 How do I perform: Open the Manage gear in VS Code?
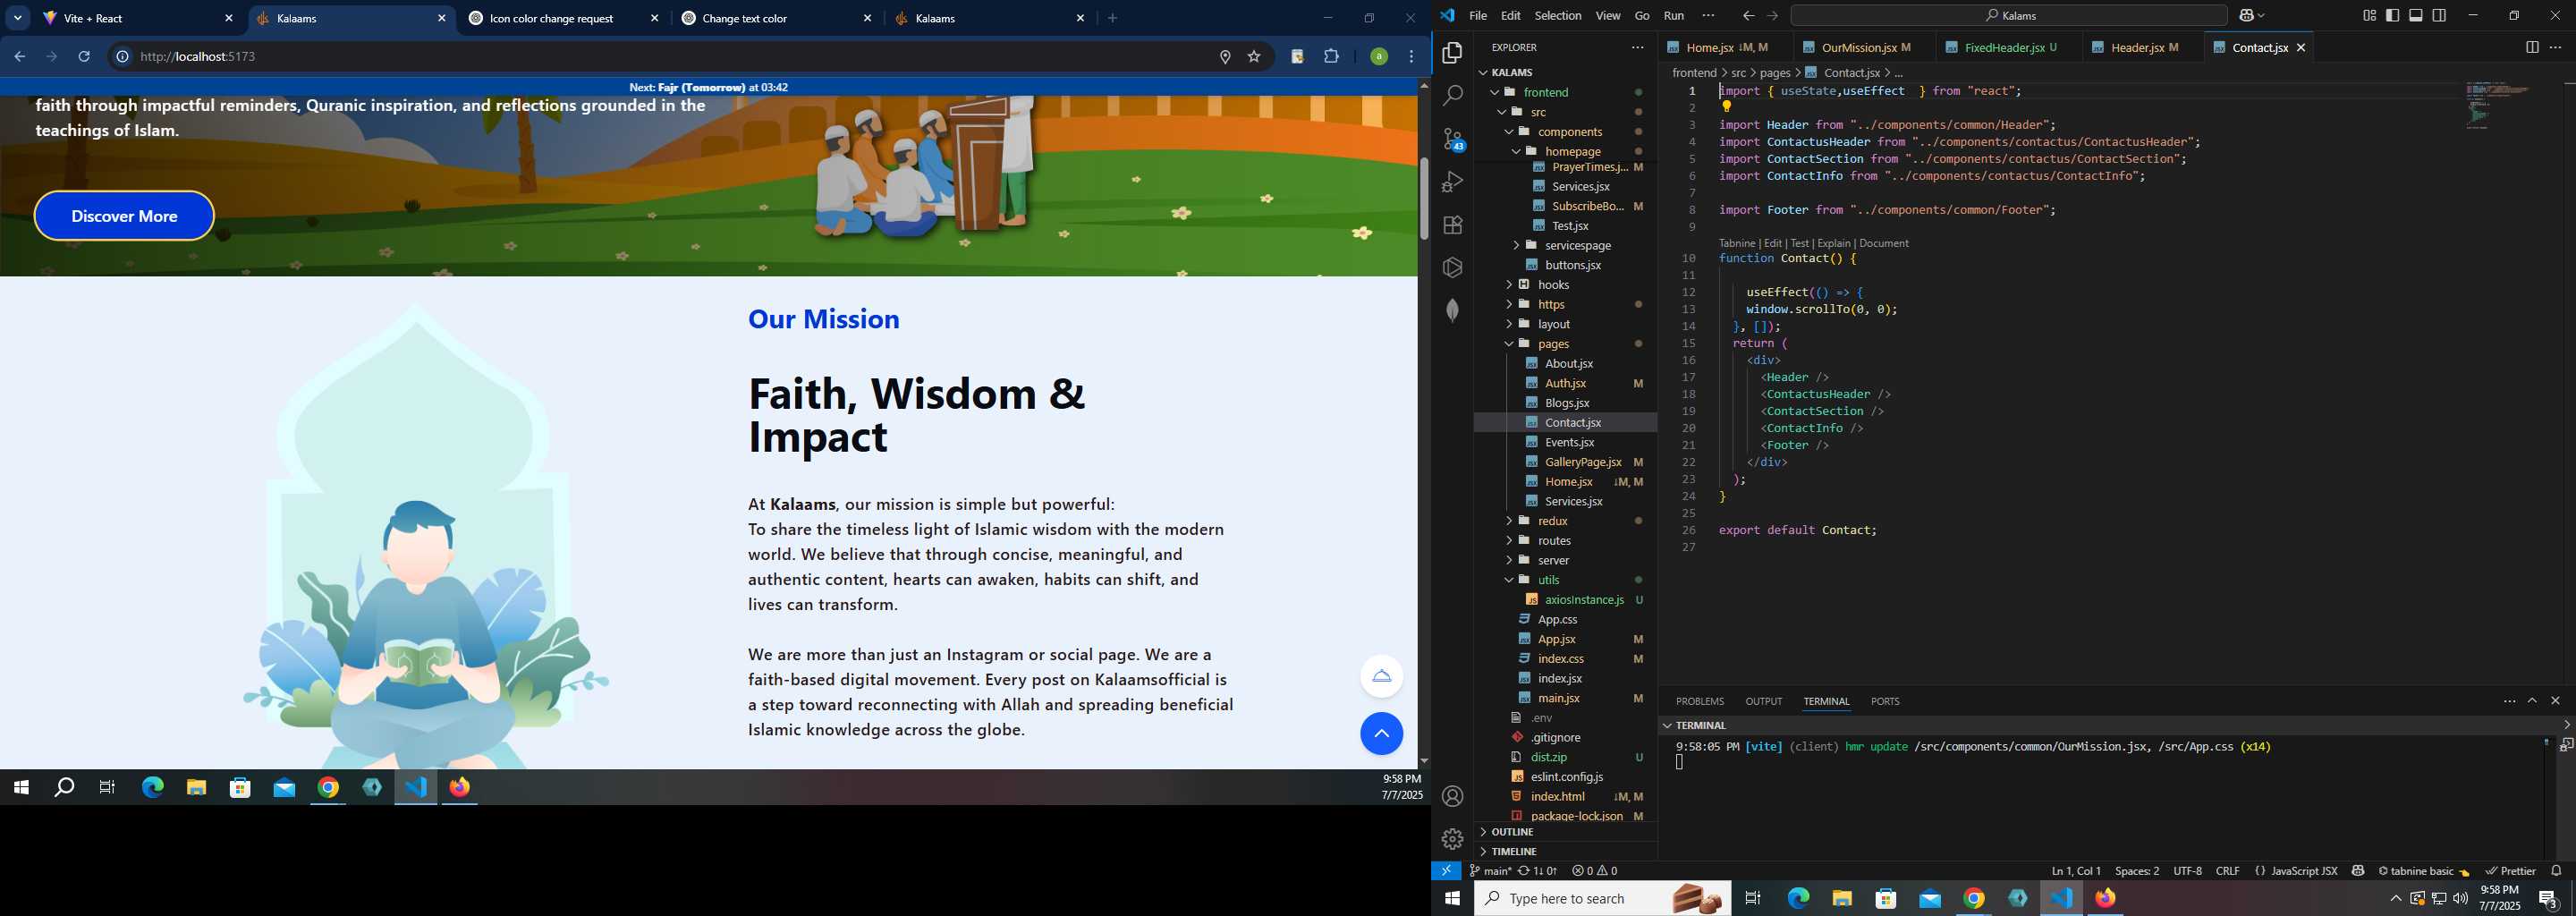click(x=1452, y=839)
